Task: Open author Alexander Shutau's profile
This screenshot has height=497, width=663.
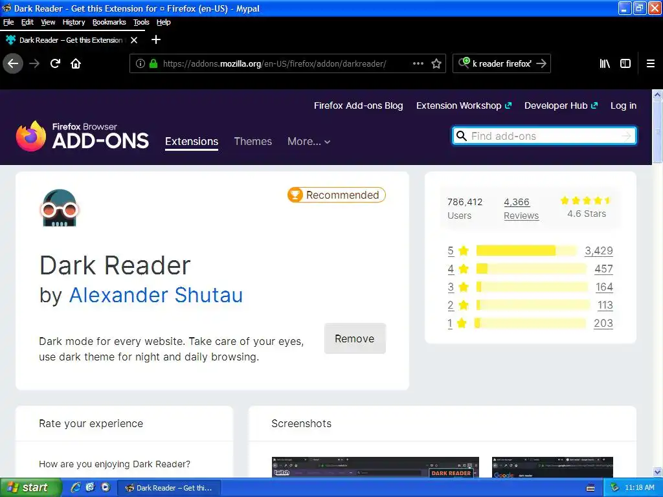Action: coord(156,295)
